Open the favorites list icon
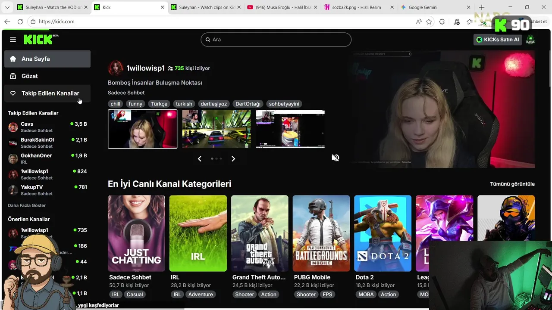Screen dimensions: 552x310 (470, 22)
